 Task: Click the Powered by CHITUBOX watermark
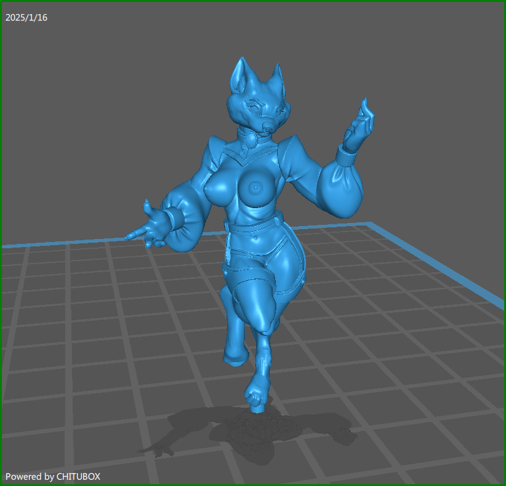pos(53,476)
